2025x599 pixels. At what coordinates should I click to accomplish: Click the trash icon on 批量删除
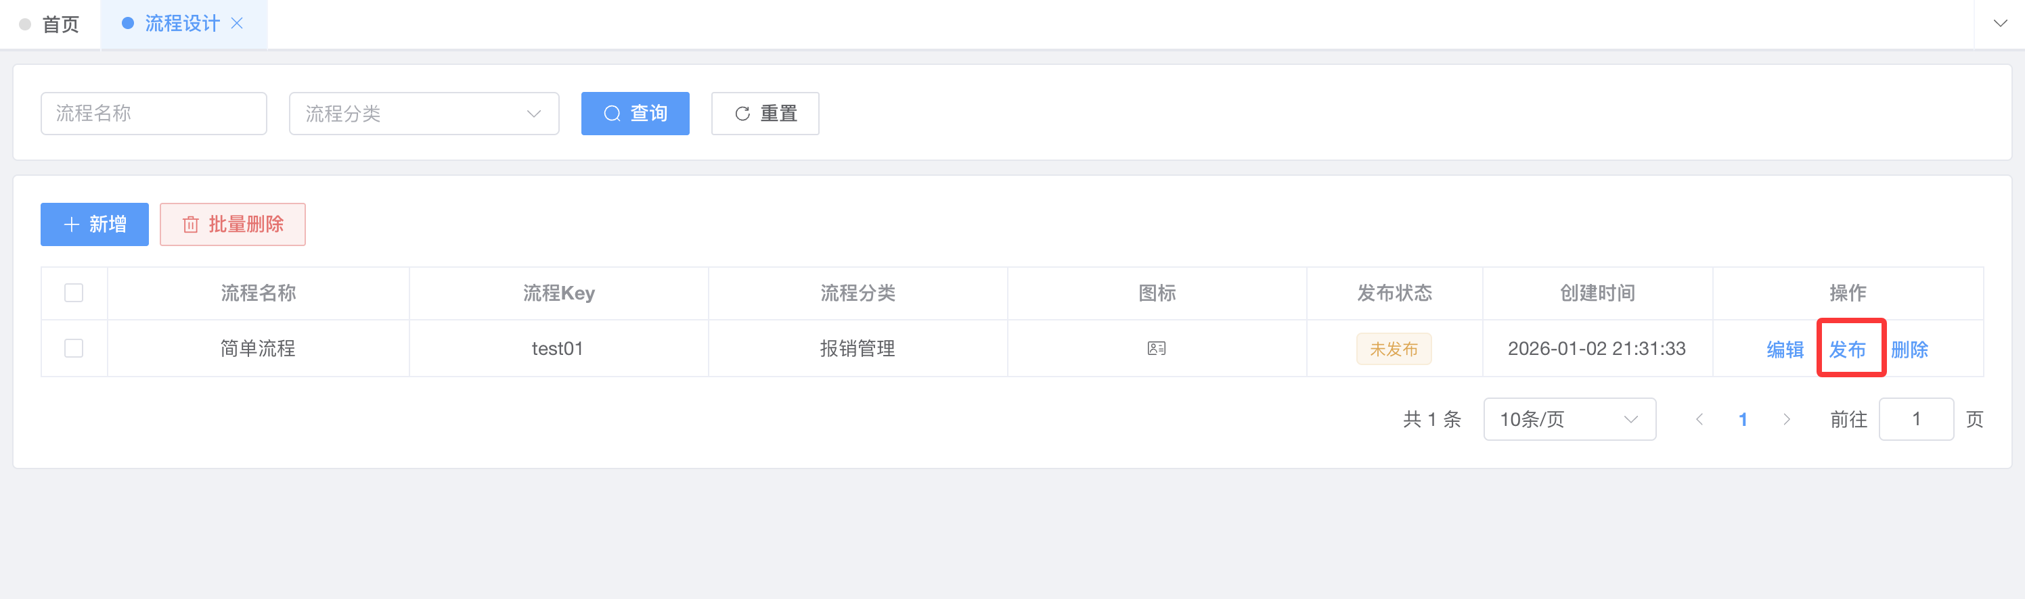(190, 224)
